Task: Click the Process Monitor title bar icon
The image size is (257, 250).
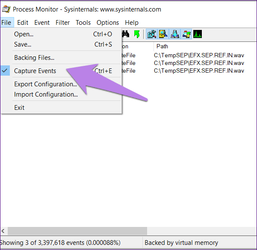Action: (6, 9)
